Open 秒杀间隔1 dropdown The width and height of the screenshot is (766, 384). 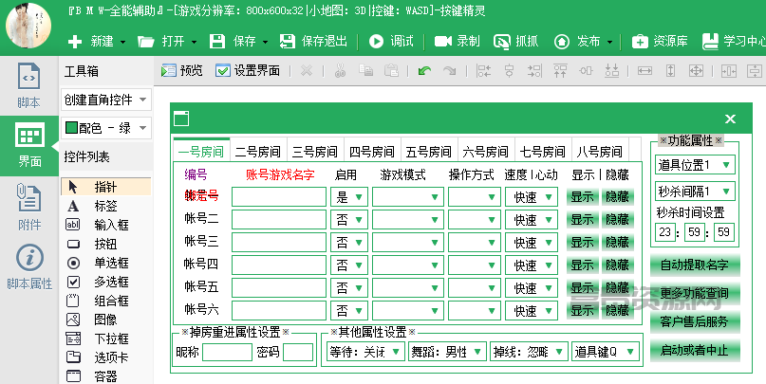click(x=695, y=192)
